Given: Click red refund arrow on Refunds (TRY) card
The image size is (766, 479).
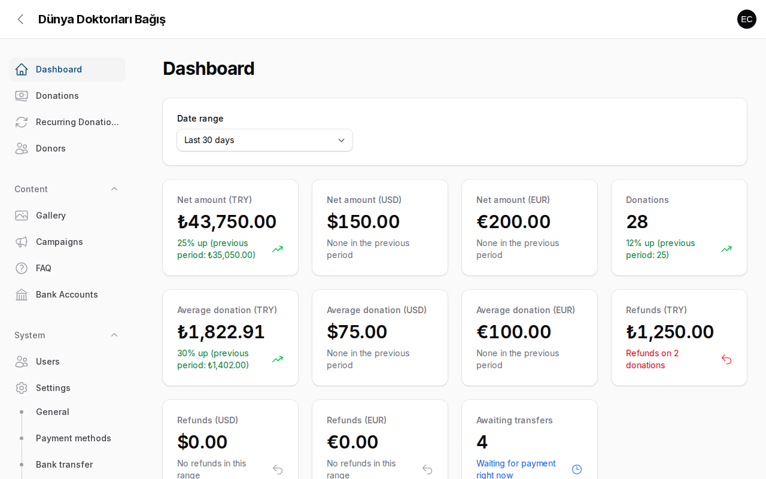Looking at the screenshot, I should (727, 359).
